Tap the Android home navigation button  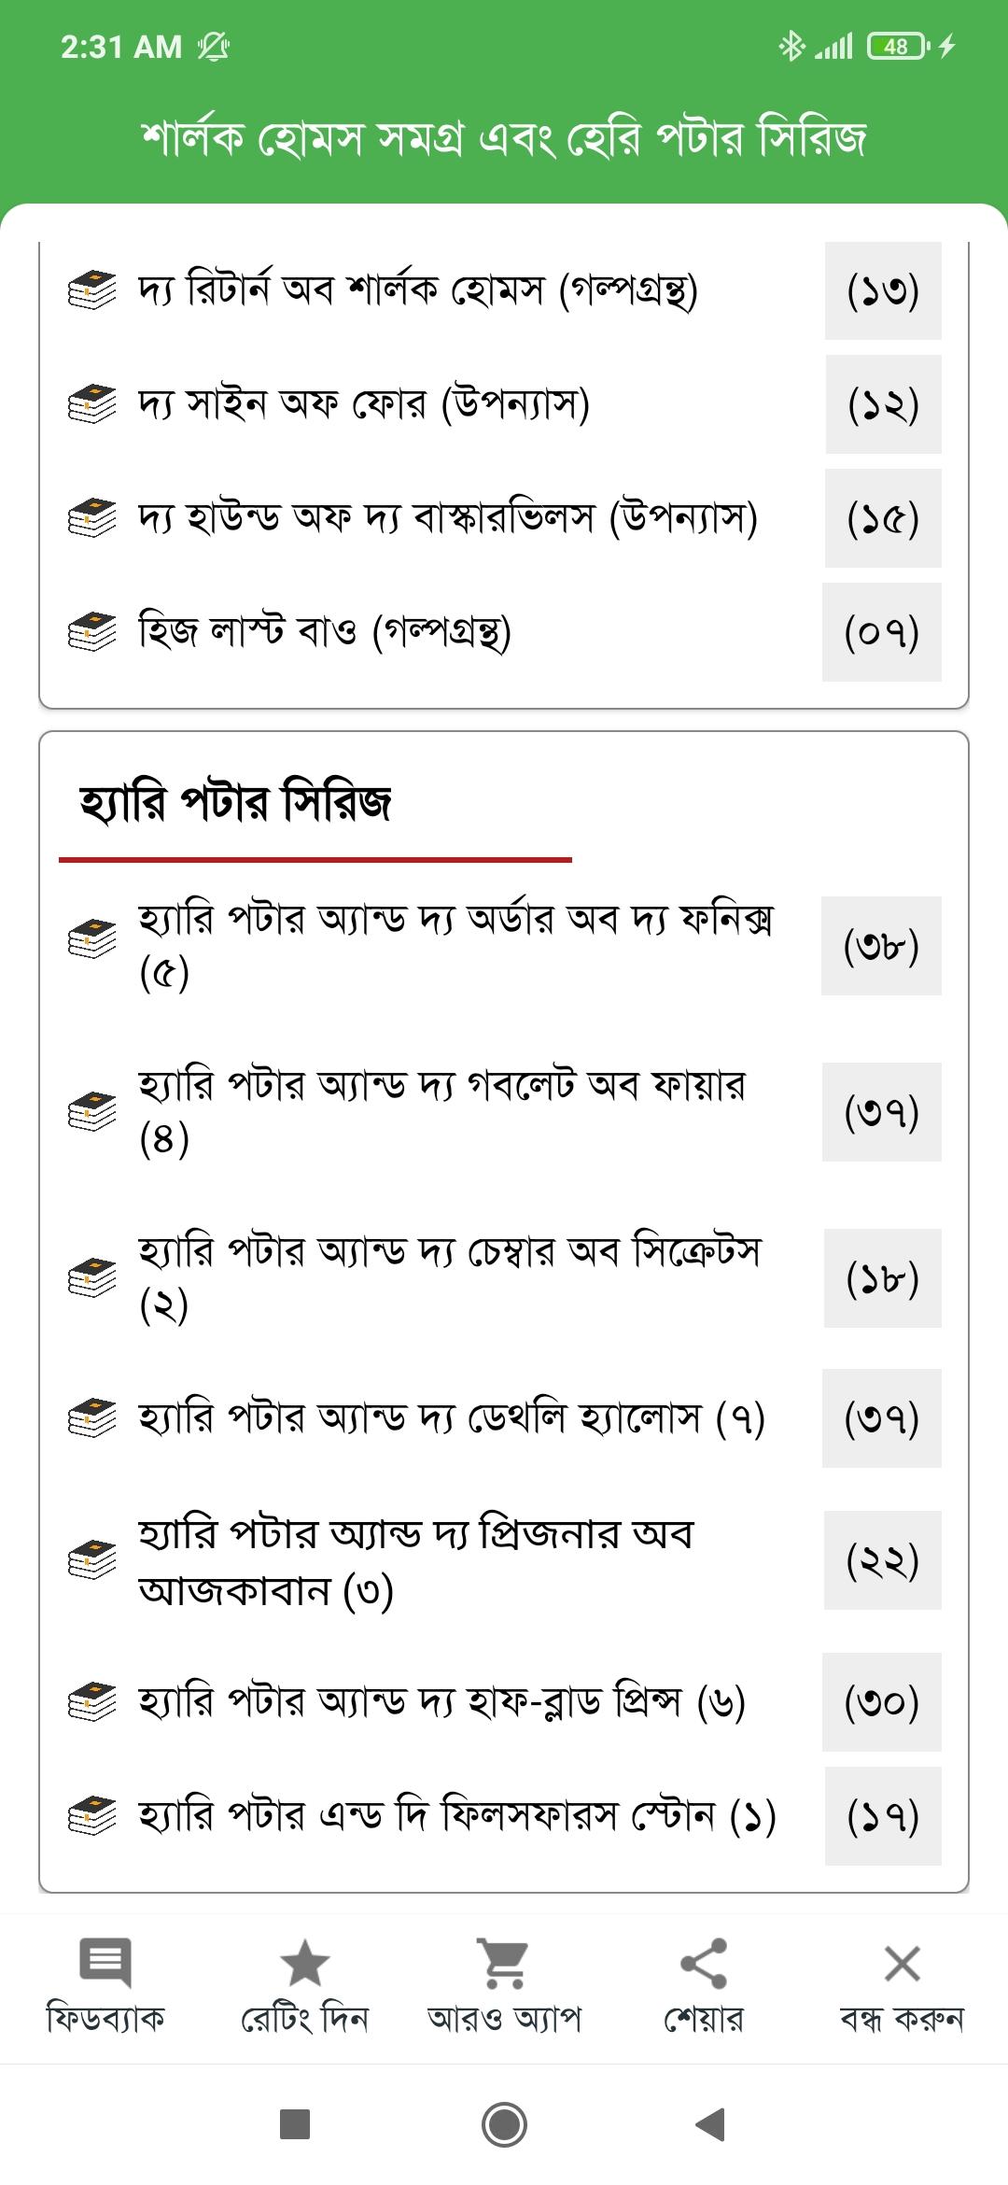504,2124
